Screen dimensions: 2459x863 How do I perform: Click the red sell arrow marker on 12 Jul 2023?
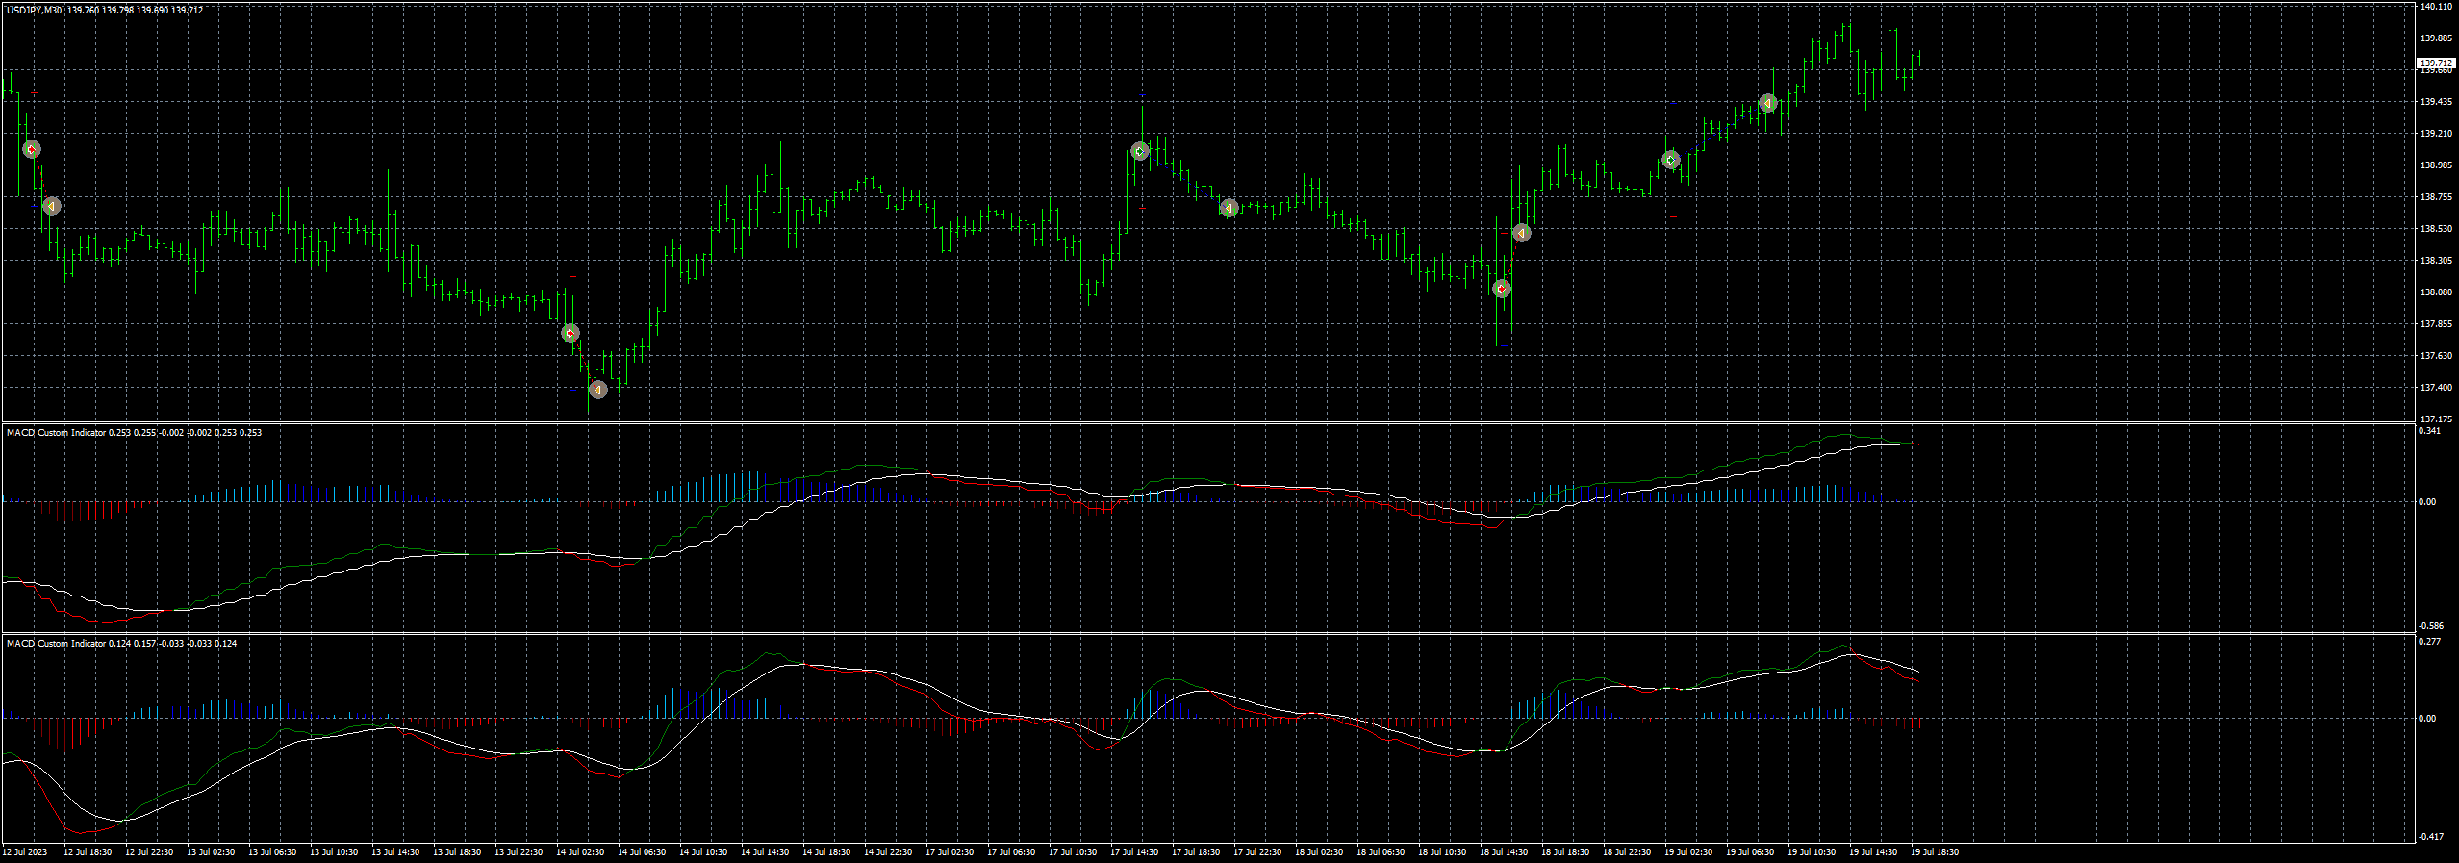32,149
